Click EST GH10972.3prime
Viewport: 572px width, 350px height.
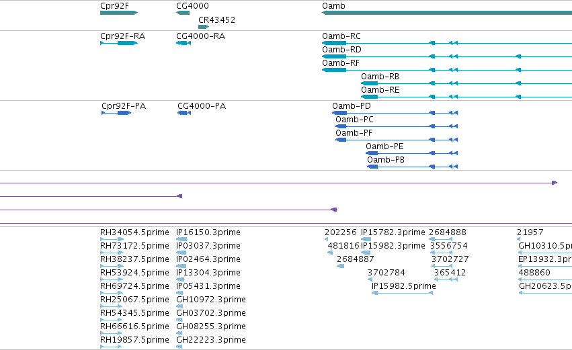point(211,300)
